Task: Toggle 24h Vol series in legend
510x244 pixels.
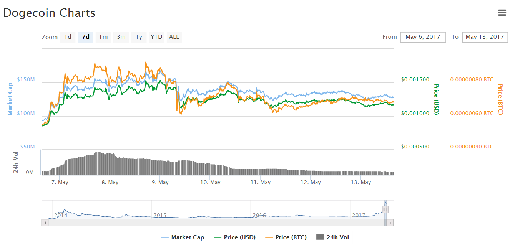Action: point(333,237)
